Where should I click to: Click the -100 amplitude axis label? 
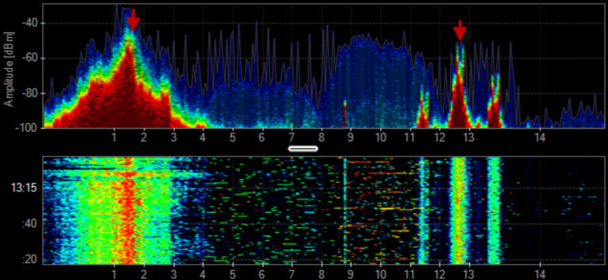(x=26, y=127)
